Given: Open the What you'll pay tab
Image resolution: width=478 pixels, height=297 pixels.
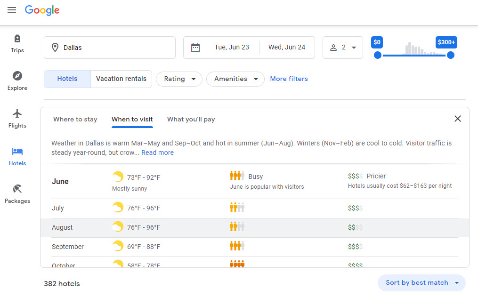Looking at the screenshot, I should [191, 119].
